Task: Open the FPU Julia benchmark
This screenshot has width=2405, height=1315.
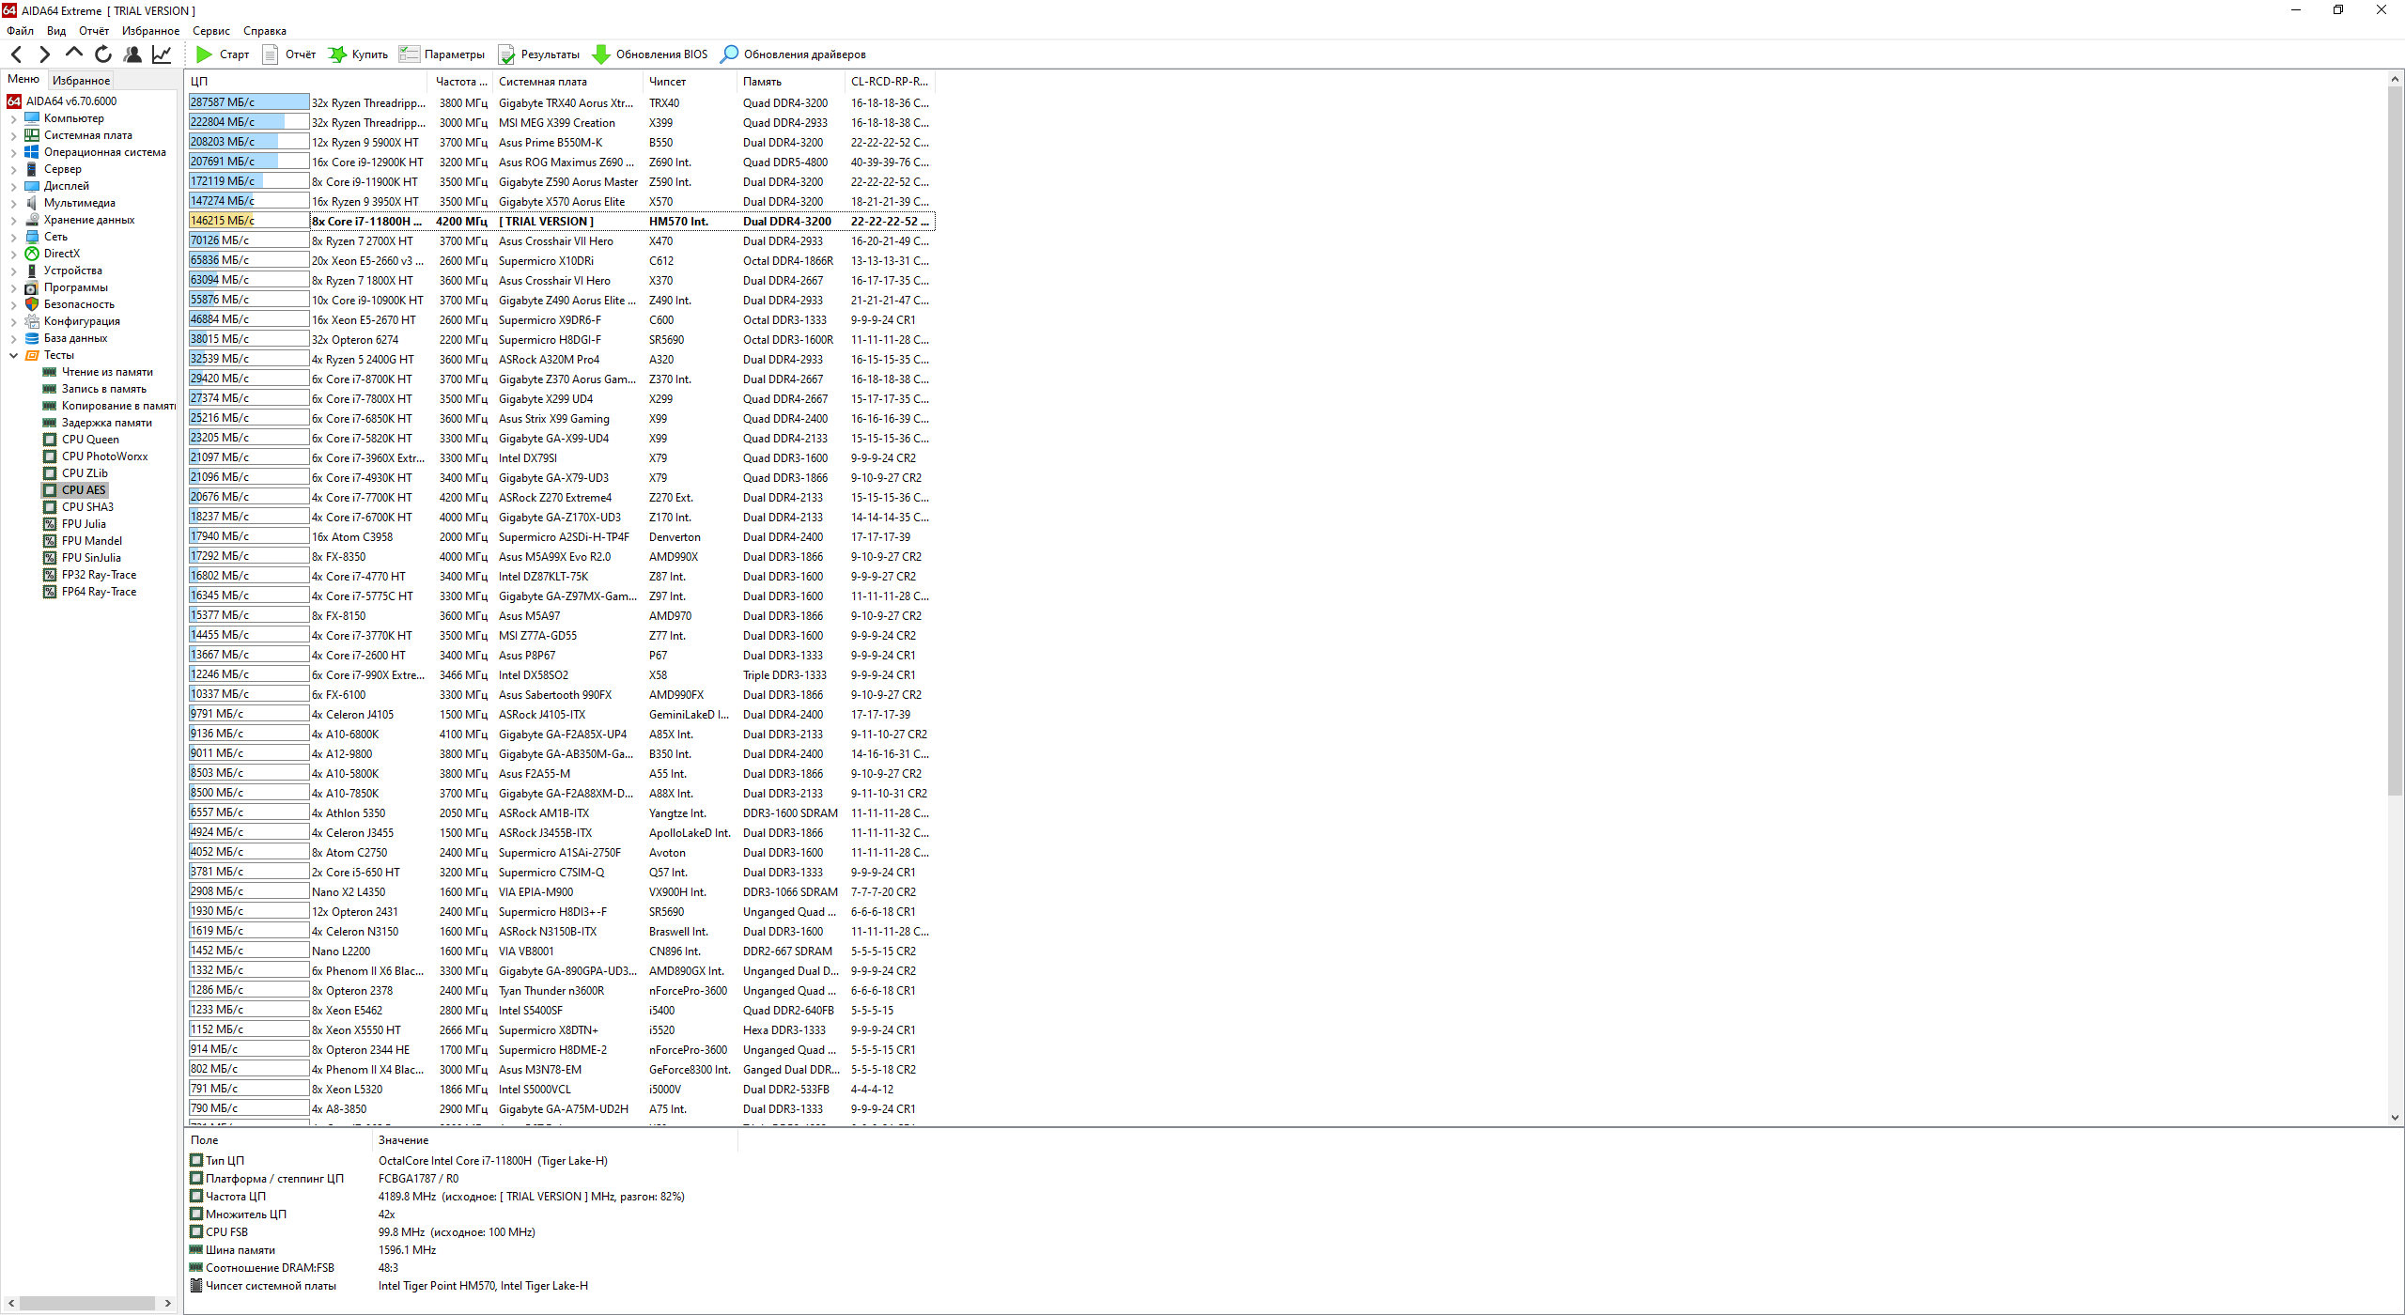Action: (x=84, y=524)
